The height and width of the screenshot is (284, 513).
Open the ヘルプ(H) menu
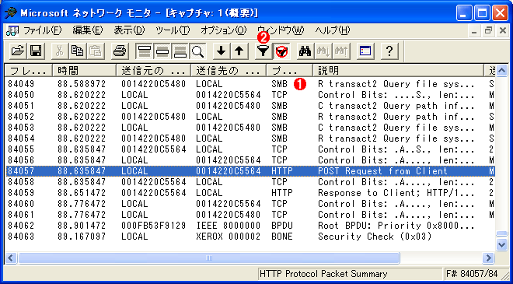(333, 30)
